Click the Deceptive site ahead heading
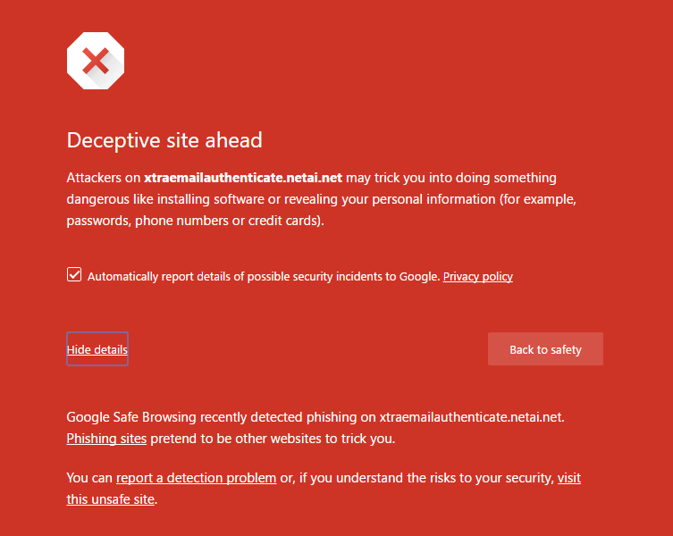 (x=164, y=140)
